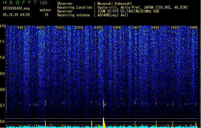Click the meteor count 18
The image size is (201, 128).
pyautogui.click(x=46, y=15)
